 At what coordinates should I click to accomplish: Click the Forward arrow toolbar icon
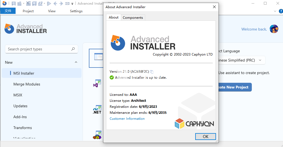tap(61, 4)
